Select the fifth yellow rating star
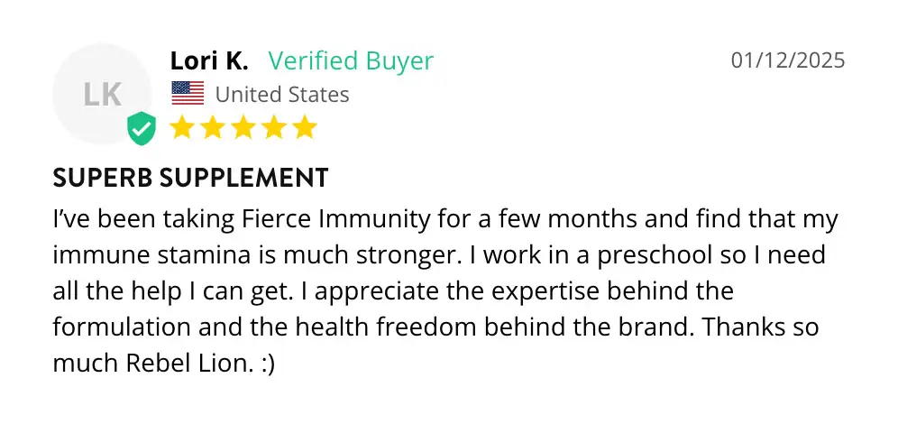 (304, 127)
